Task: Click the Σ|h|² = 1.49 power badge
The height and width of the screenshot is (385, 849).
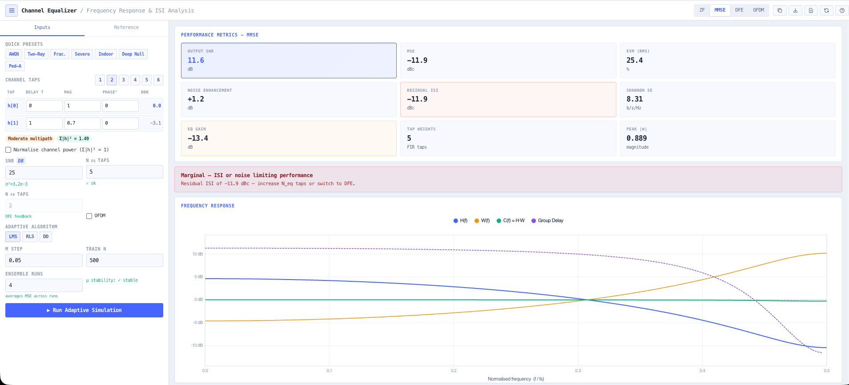Action: coord(74,139)
